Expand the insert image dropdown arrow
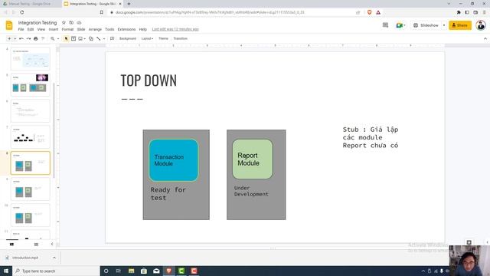 point(85,38)
